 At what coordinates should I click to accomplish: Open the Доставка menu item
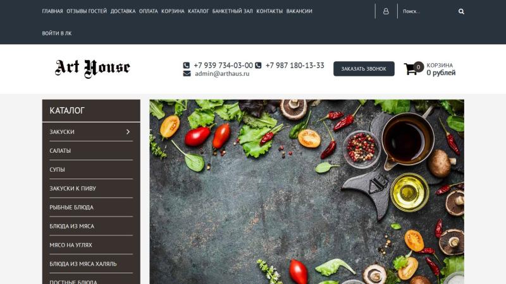click(x=123, y=11)
